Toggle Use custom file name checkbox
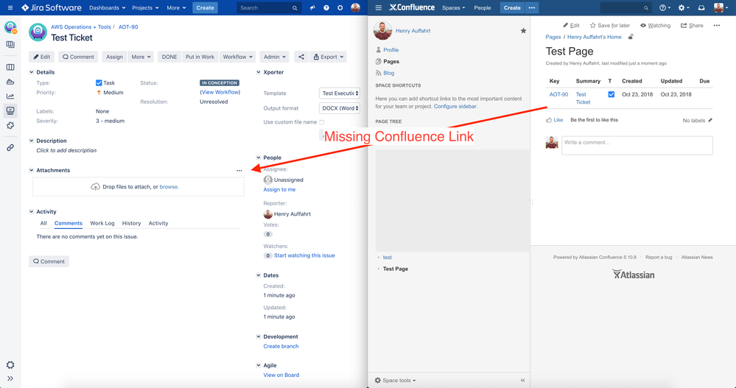The image size is (736, 388). pos(321,122)
